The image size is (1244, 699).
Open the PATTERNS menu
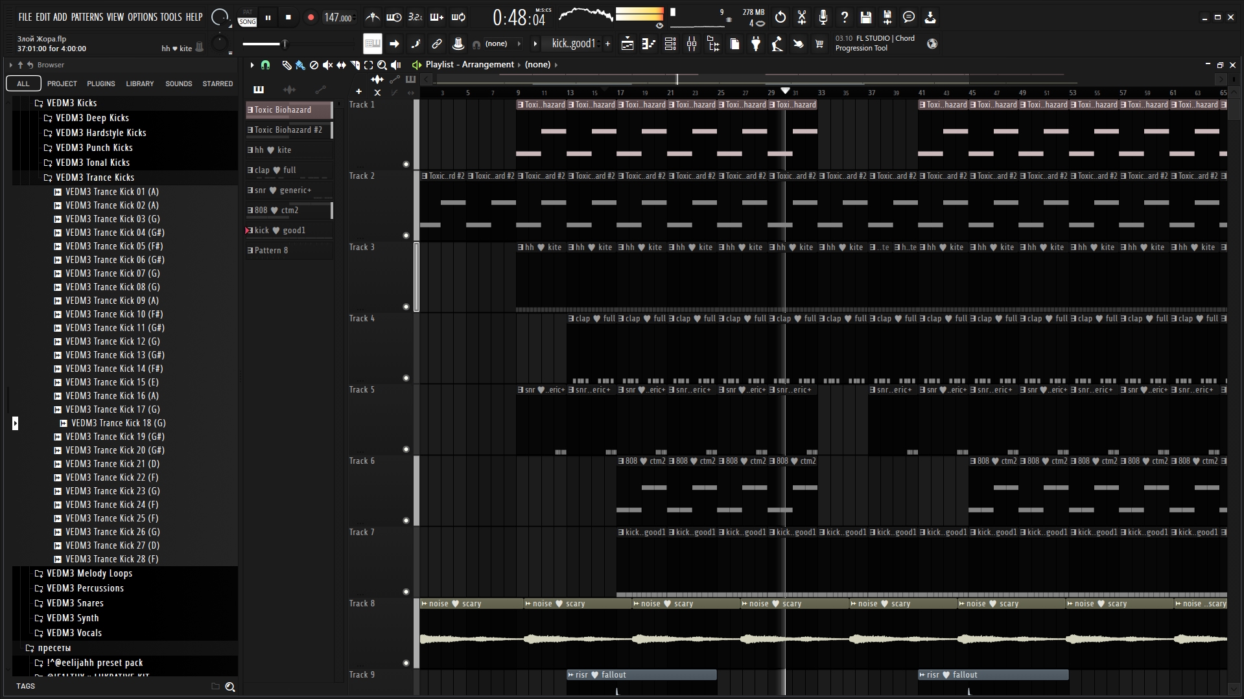[x=87, y=17]
